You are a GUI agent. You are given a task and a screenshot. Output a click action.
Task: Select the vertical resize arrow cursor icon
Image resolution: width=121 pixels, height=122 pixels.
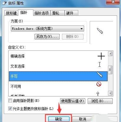point(98,94)
